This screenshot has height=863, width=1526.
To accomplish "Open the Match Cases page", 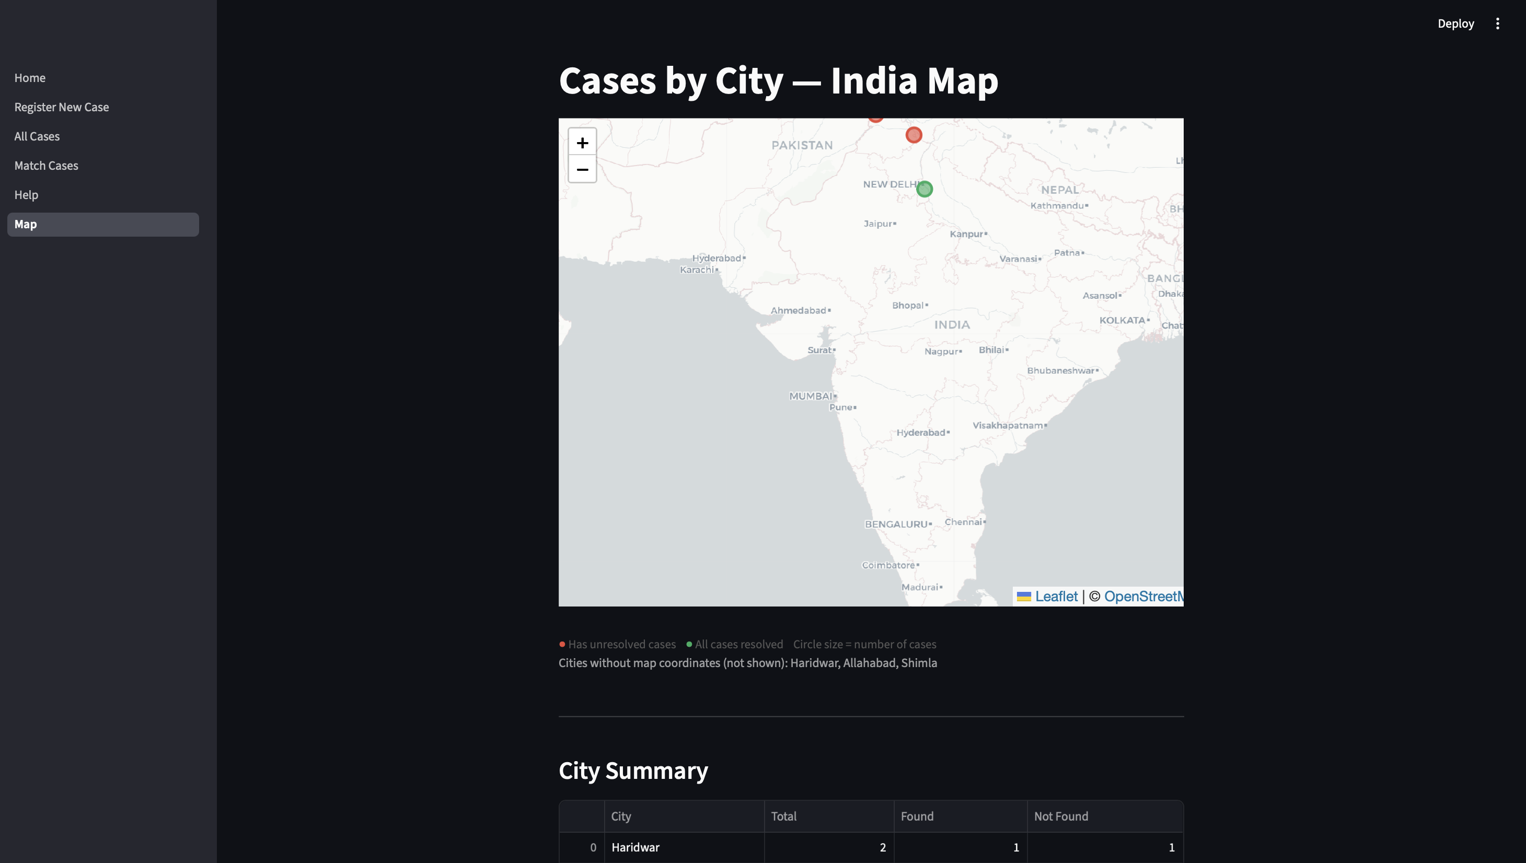I will tap(46, 166).
